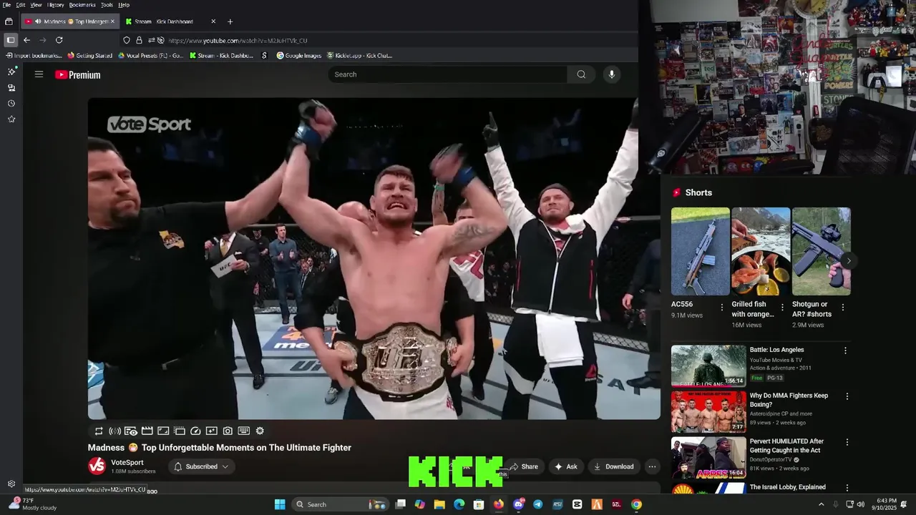Open the Edit menu
The image size is (916, 515).
(x=21, y=5)
